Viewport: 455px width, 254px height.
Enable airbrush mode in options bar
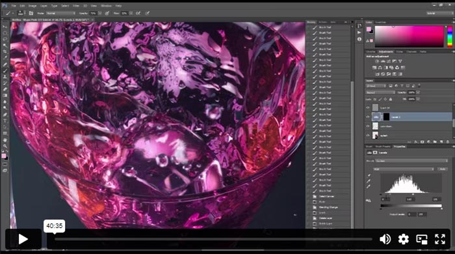pos(138,13)
